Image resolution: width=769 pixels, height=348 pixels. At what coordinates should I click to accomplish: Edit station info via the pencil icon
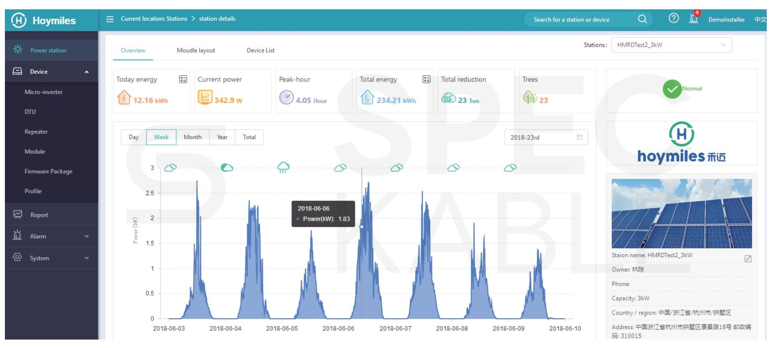coord(748,259)
